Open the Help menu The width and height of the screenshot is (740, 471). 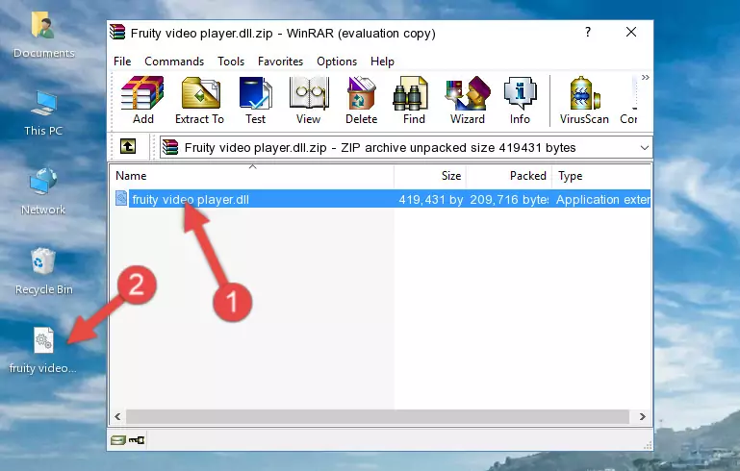click(x=382, y=62)
